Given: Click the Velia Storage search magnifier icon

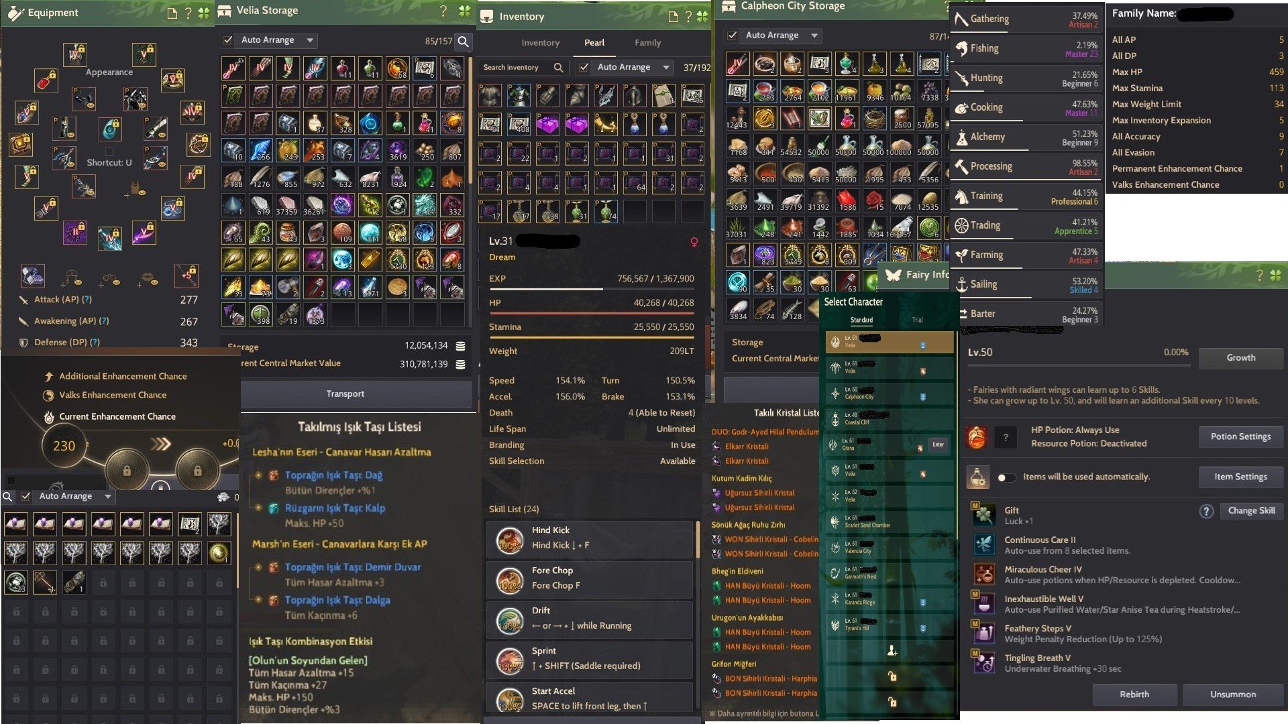Looking at the screenshot, I should [463, 41].
